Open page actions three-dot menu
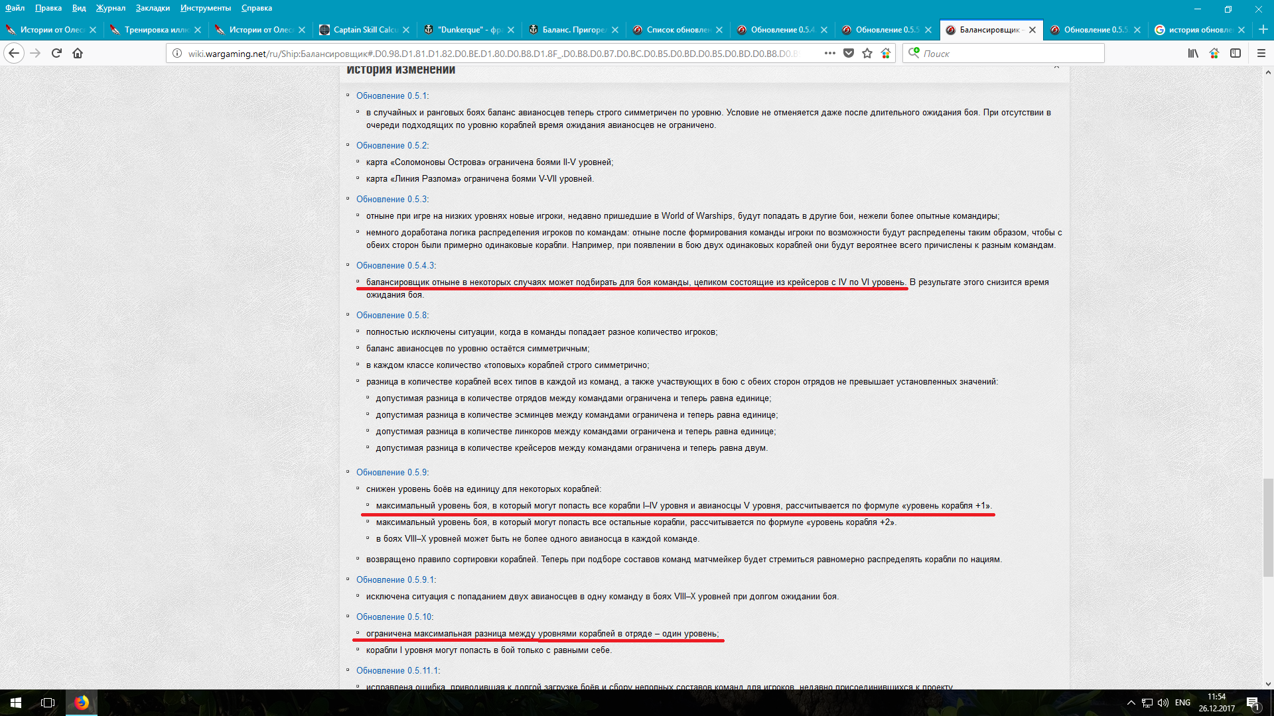Image resolution: width=1274 pixels, height=716 pixels. click(829, 53)
